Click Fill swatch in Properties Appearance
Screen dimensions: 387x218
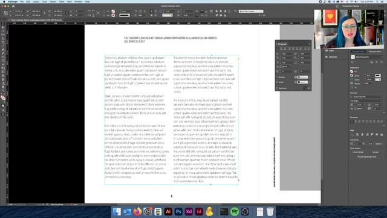pyautogui.click(x=352, y=71)
